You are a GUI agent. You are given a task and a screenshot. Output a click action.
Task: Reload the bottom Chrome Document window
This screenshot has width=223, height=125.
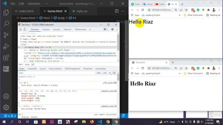(x=143, y=68)
